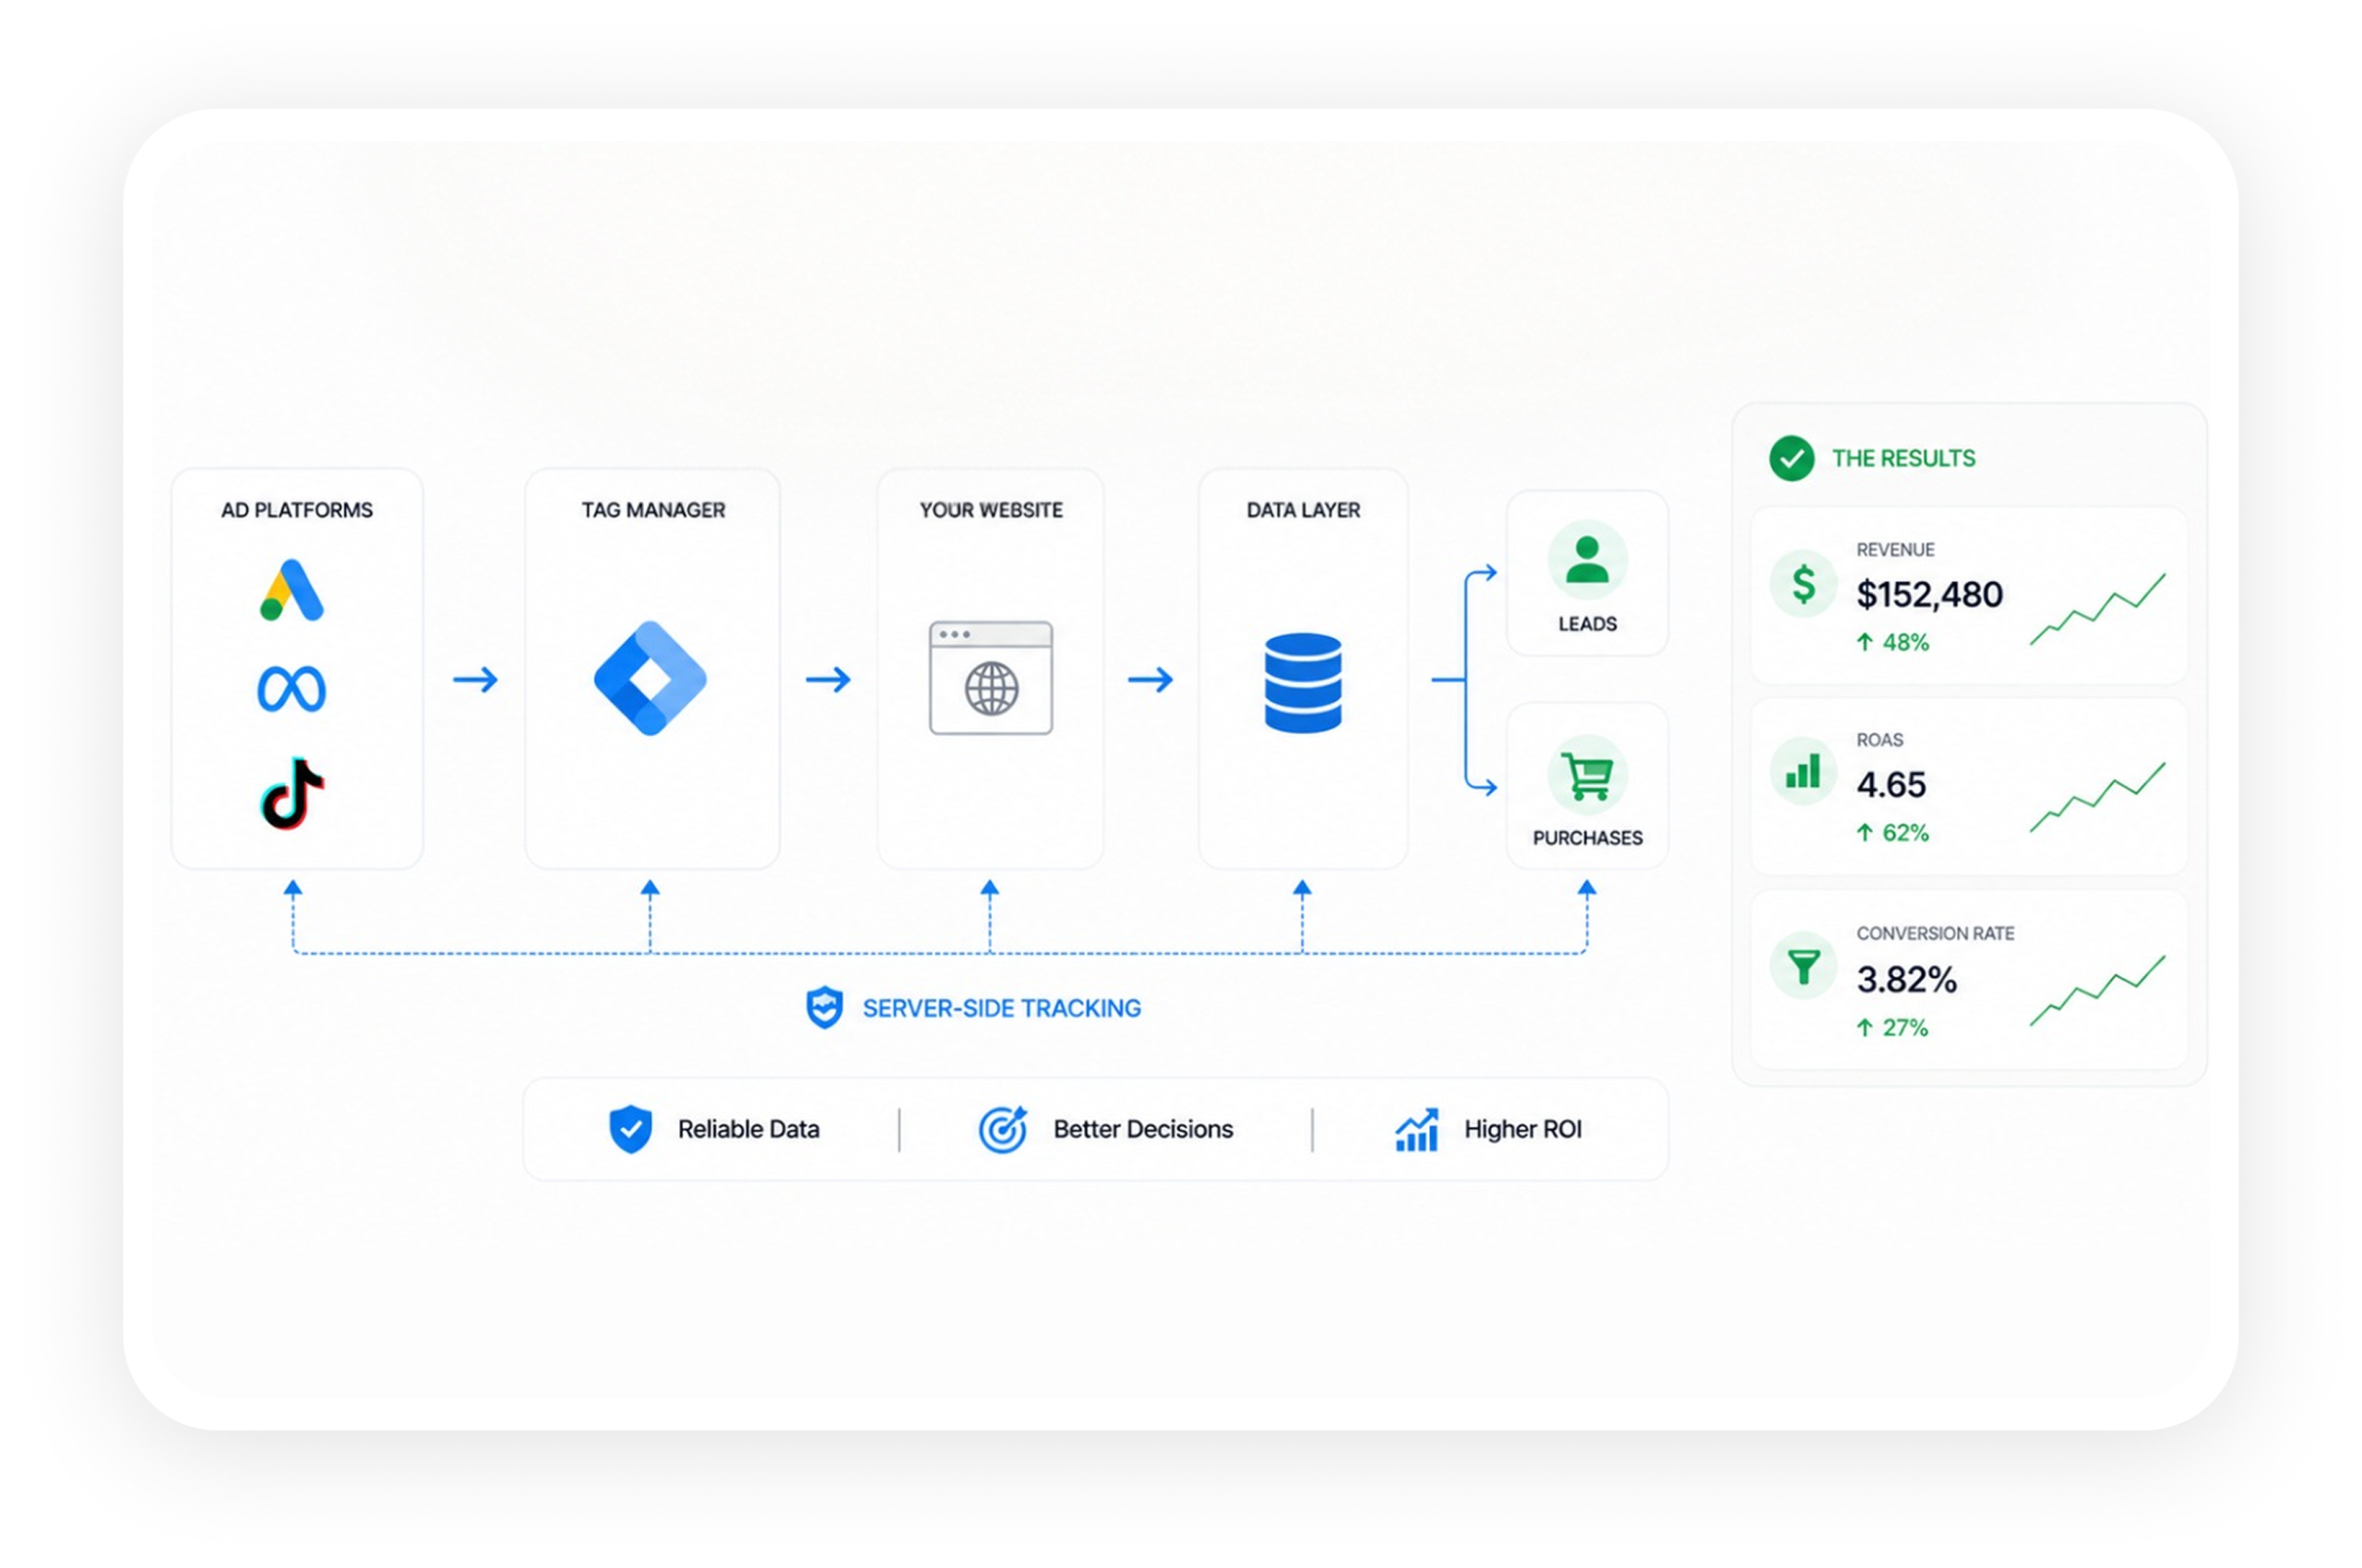Click the 48% revenue increase figure
The image size is (2362, 1568).
(x=1906, y=643)
